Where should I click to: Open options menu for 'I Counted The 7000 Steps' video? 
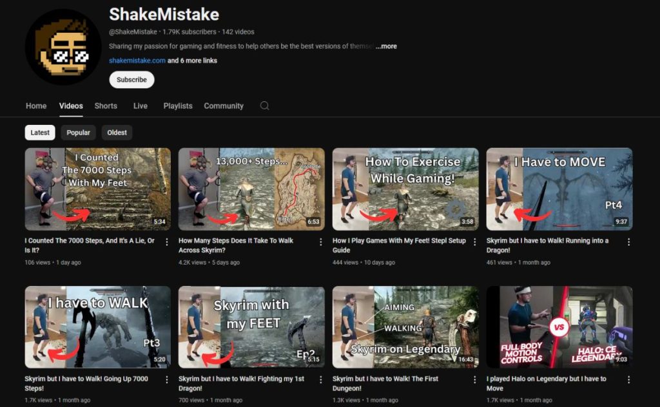(167, 241)
